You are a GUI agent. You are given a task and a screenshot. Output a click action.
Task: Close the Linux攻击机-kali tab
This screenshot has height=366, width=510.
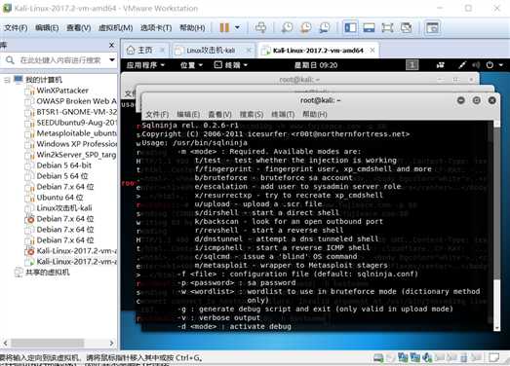[249, 51]
